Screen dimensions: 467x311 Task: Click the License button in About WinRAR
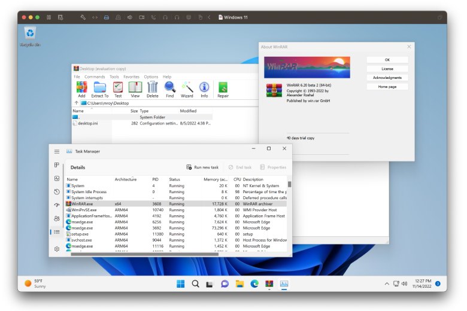387,69
